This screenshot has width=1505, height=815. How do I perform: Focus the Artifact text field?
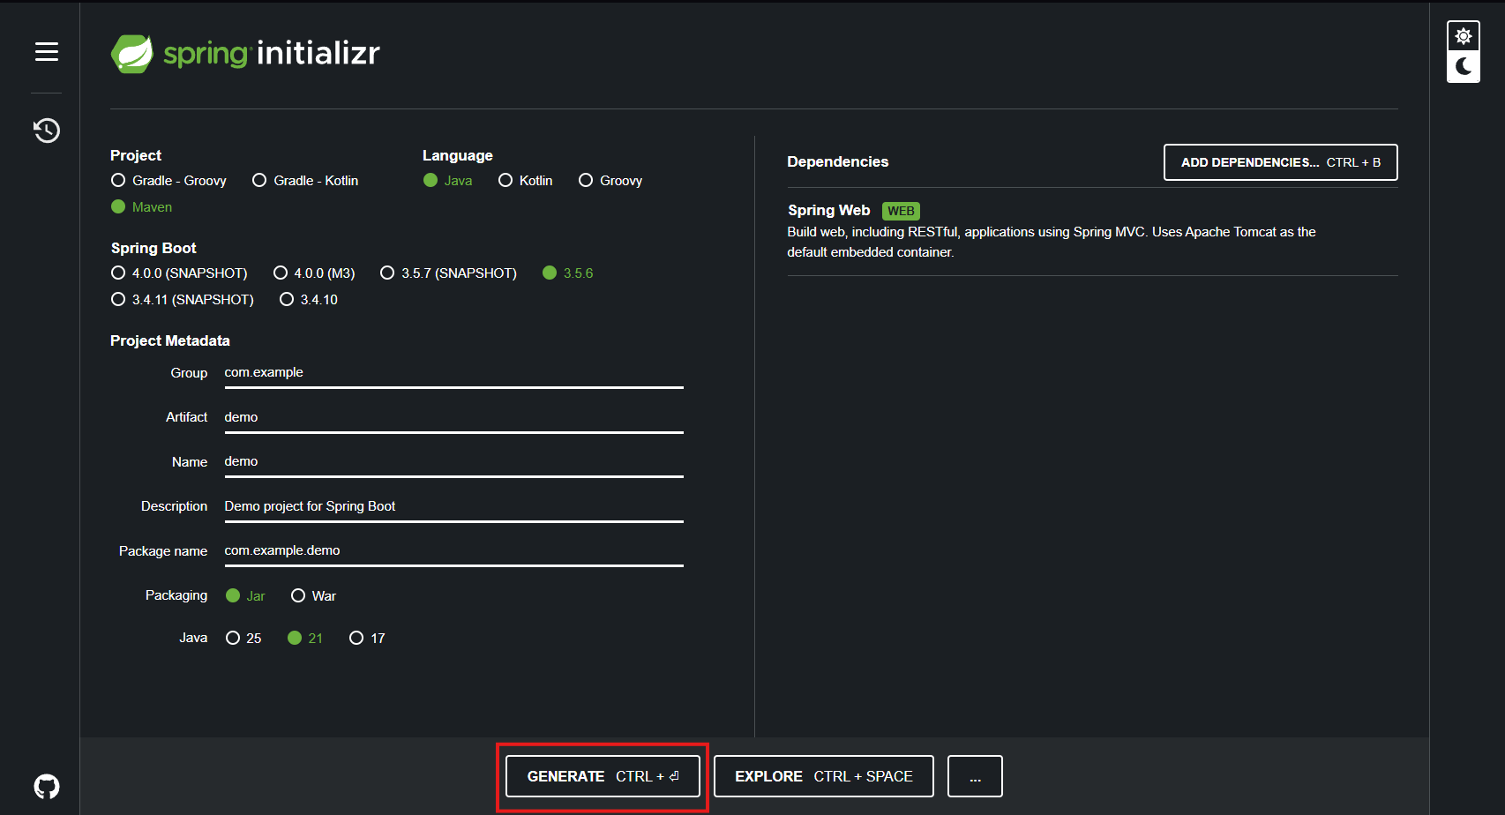pos(453,417)
